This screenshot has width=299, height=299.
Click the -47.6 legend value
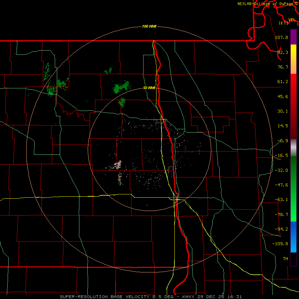click(x=281, y=185)
